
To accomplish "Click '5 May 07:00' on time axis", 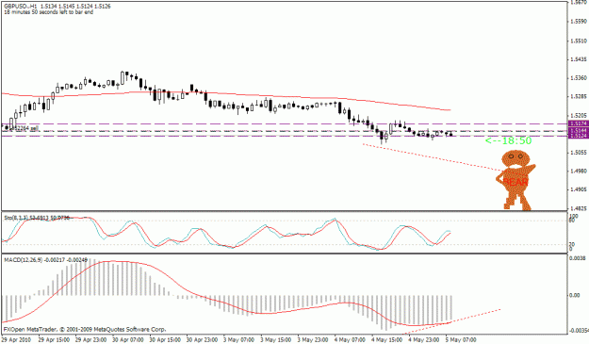I will point(461,340).
